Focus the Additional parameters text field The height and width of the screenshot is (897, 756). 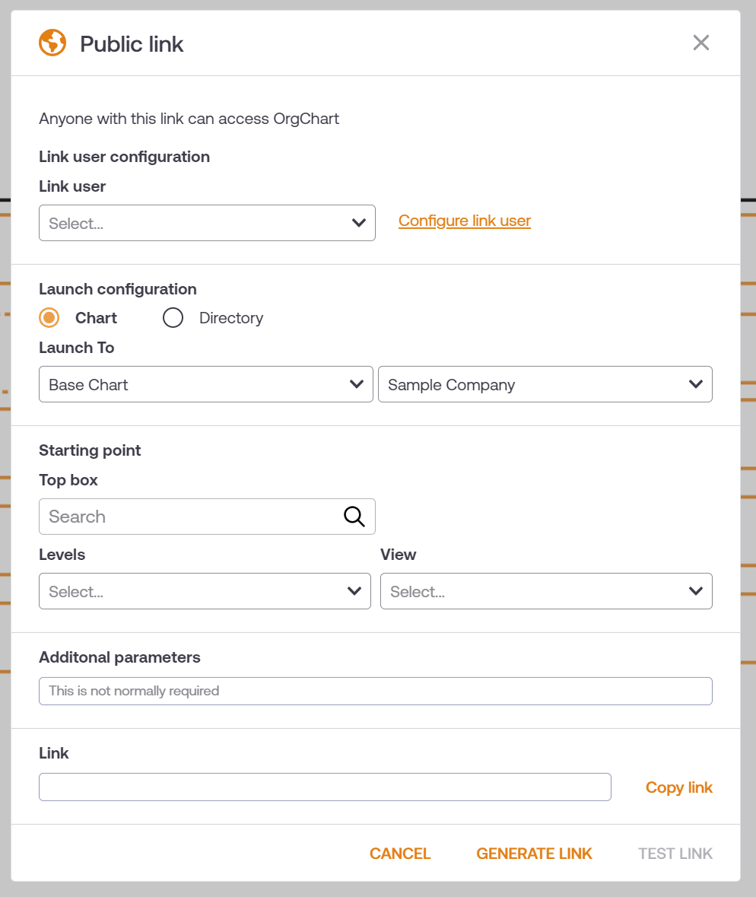pyautogui.click(x=376, y=691)
